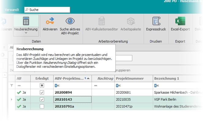Viewport: 203px width, 121px height.
Task: Select Projektnummer 20200681
Action: point(134,92)
